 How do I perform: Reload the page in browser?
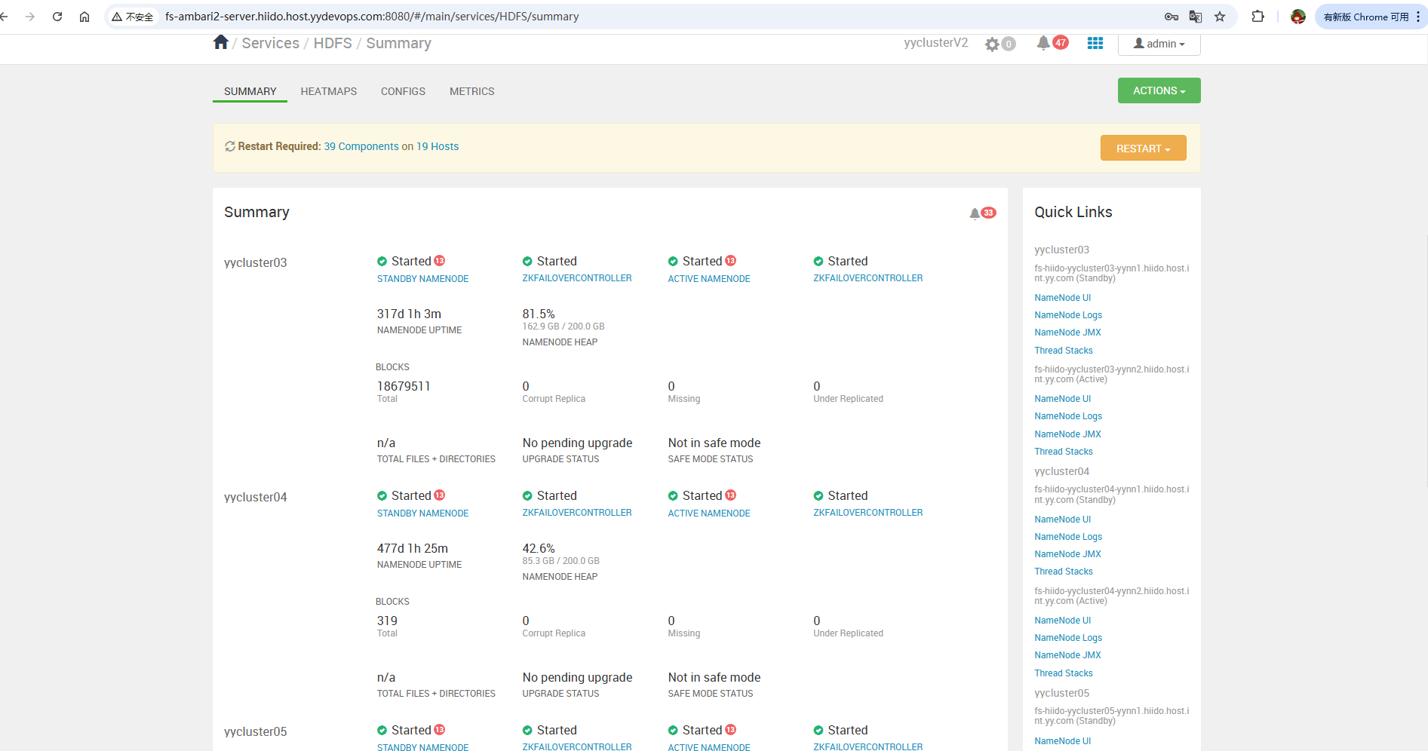57,17
